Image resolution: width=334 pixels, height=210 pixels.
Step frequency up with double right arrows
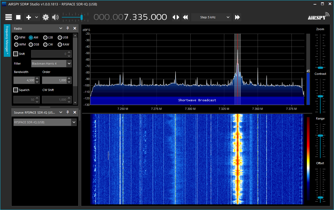[x=237, y=17]
